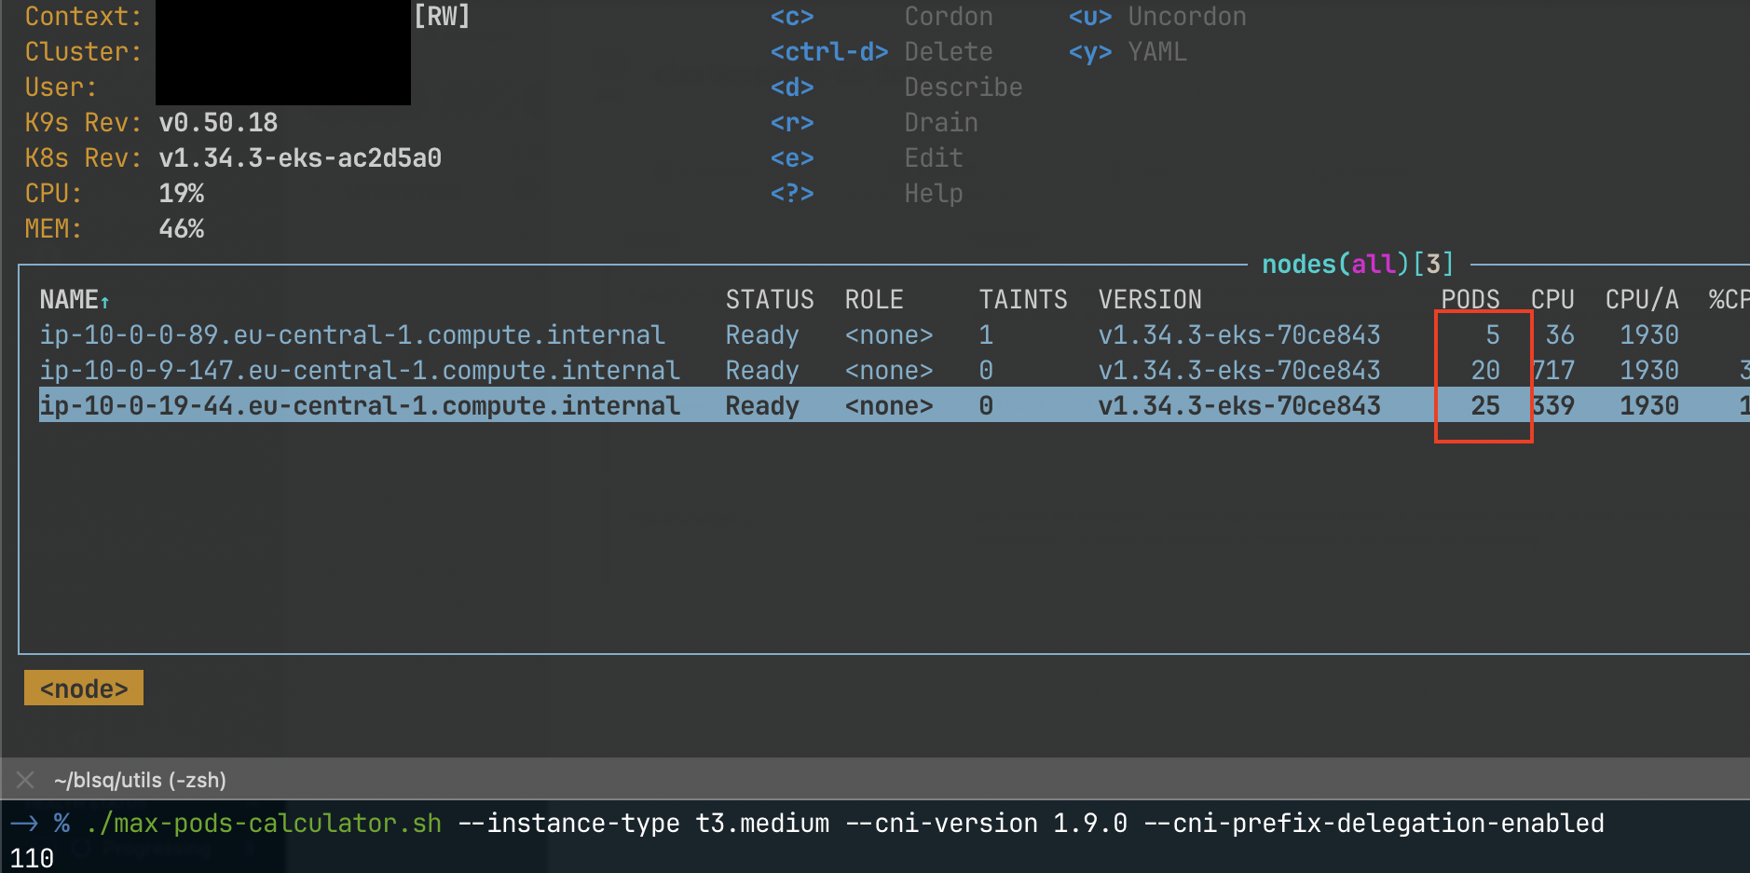Screen dimensions: 1750x873
Task: Select the Uncordon action shortcut
Action: coord(1088,16)
